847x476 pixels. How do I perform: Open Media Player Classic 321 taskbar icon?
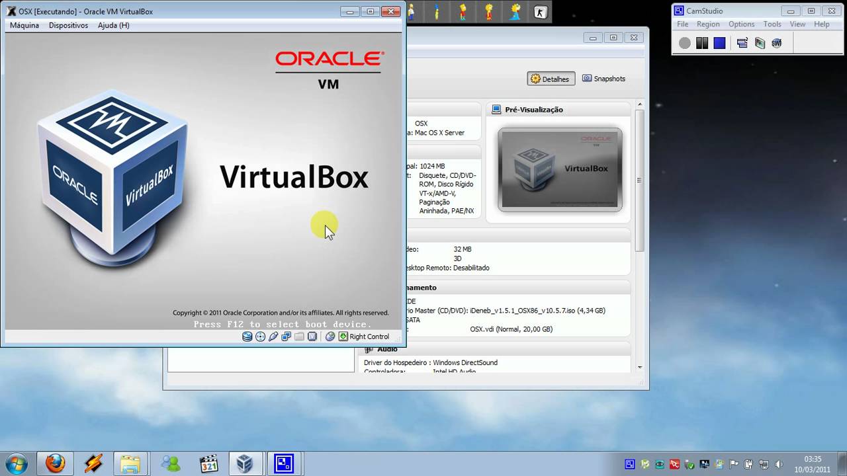(x=208, y=463)
